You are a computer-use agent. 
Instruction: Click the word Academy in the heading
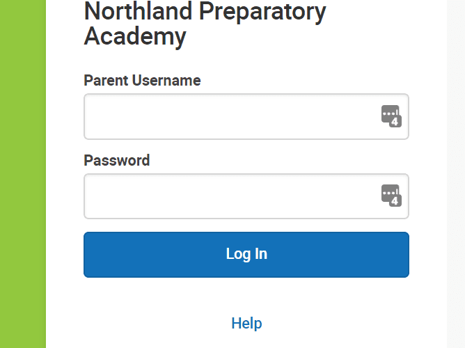[135, 37]
